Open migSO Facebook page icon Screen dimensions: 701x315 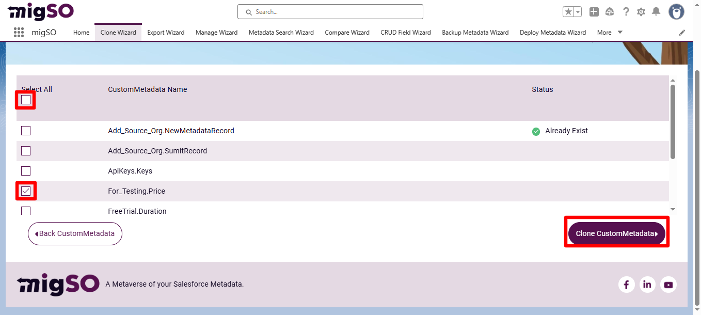626,285
